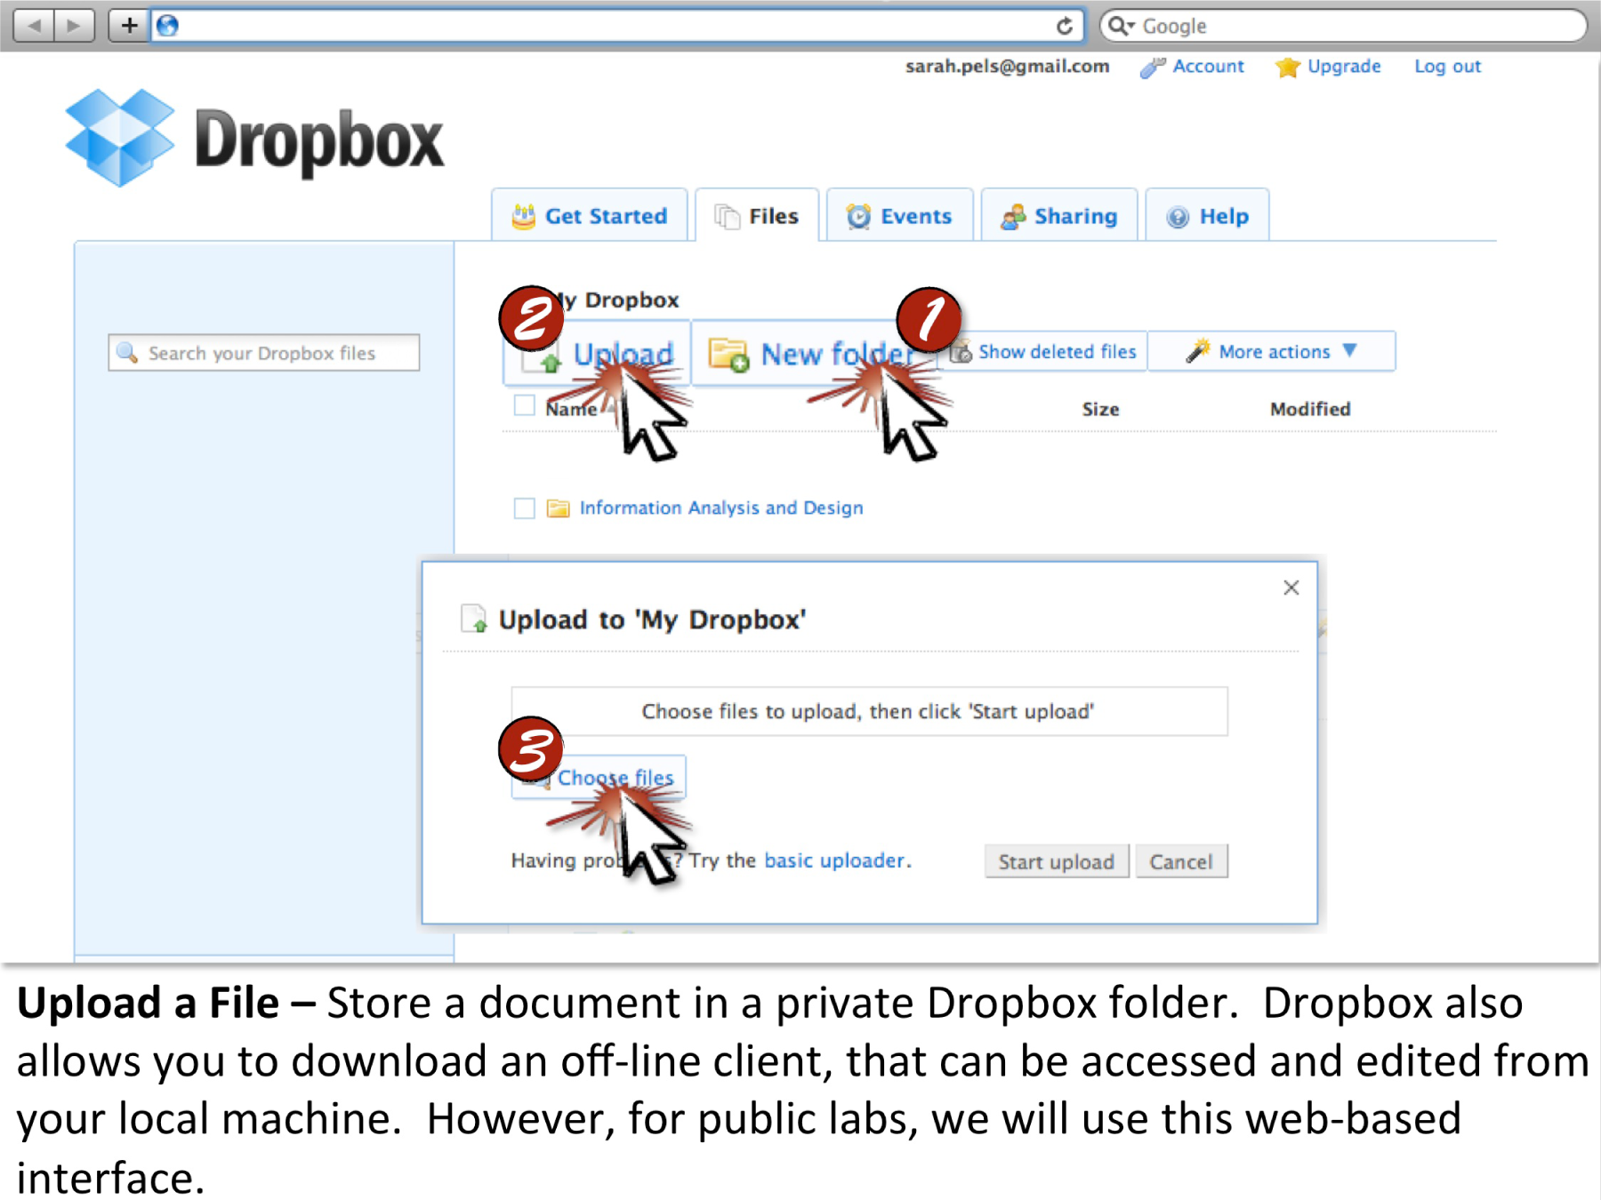
Task: Cancel the upload dialog
Action: [1181, 861]
